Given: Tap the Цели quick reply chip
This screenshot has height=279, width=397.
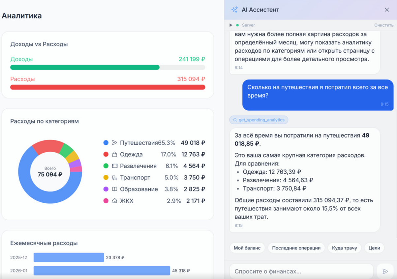Looking at the screenshot, I should click(x=374, y=248).
